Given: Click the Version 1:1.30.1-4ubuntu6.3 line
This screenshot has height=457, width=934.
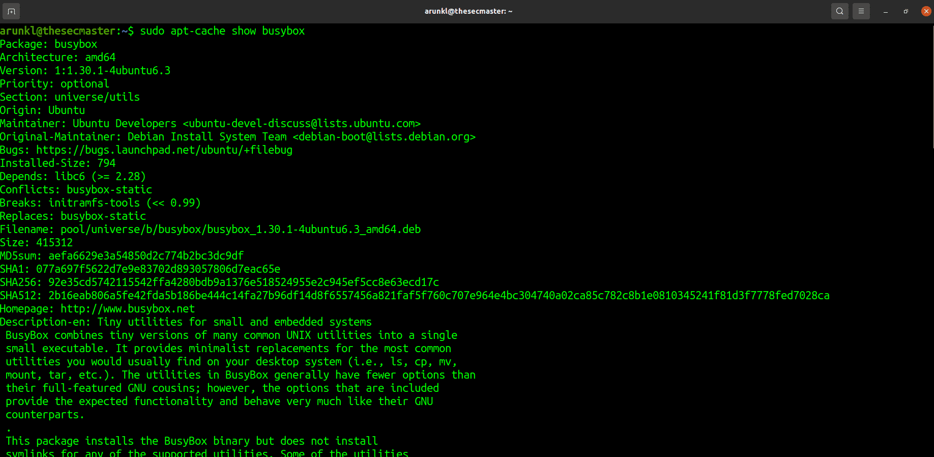Looking at the screenshot, I should click(x=85, y=71).
